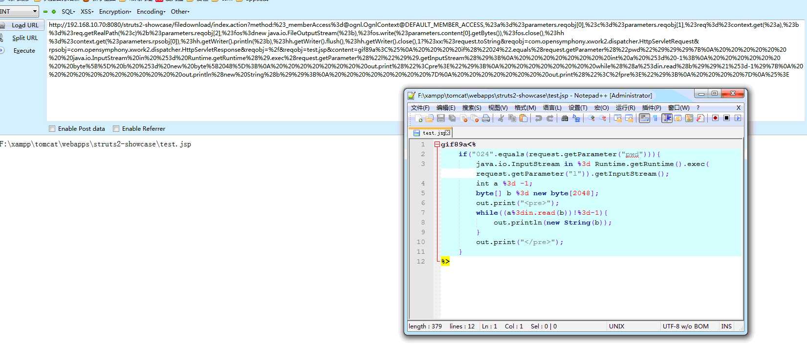This screenshot has width=807, height=346.
Task: Open the Function List icon in Notepad++
Action: (x=700, y=118)
